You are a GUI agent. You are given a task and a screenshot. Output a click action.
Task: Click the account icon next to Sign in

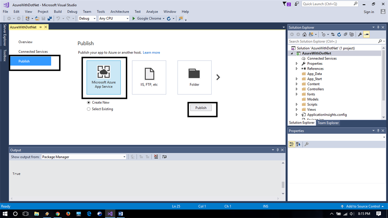click(383, 12)
